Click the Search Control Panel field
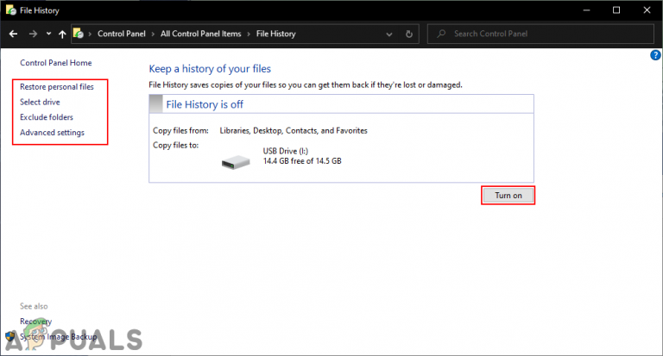 540,34
